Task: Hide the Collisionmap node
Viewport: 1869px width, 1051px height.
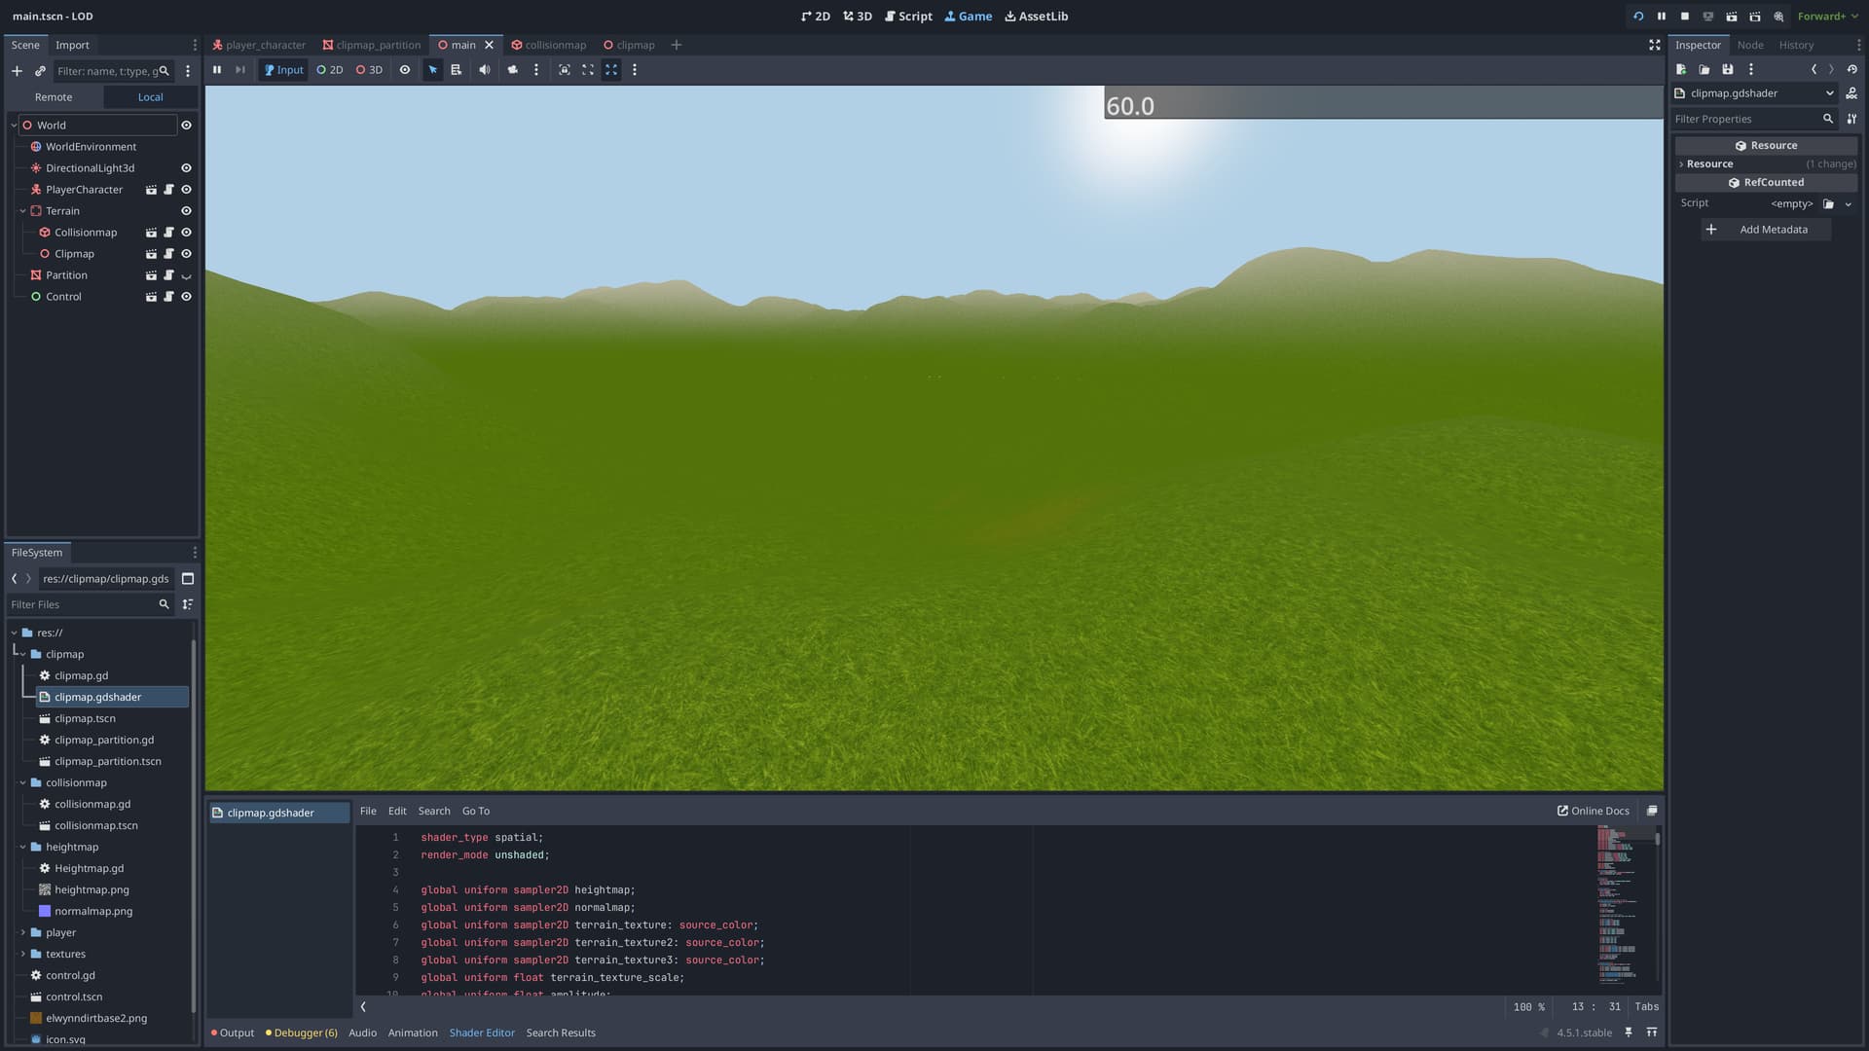Action: click(186, 233)
